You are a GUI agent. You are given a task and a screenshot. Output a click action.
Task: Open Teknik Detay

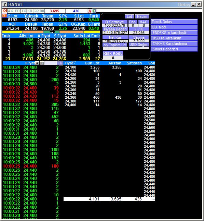[174, 22]
